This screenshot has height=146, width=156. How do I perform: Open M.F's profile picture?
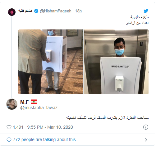click(12, 104)
